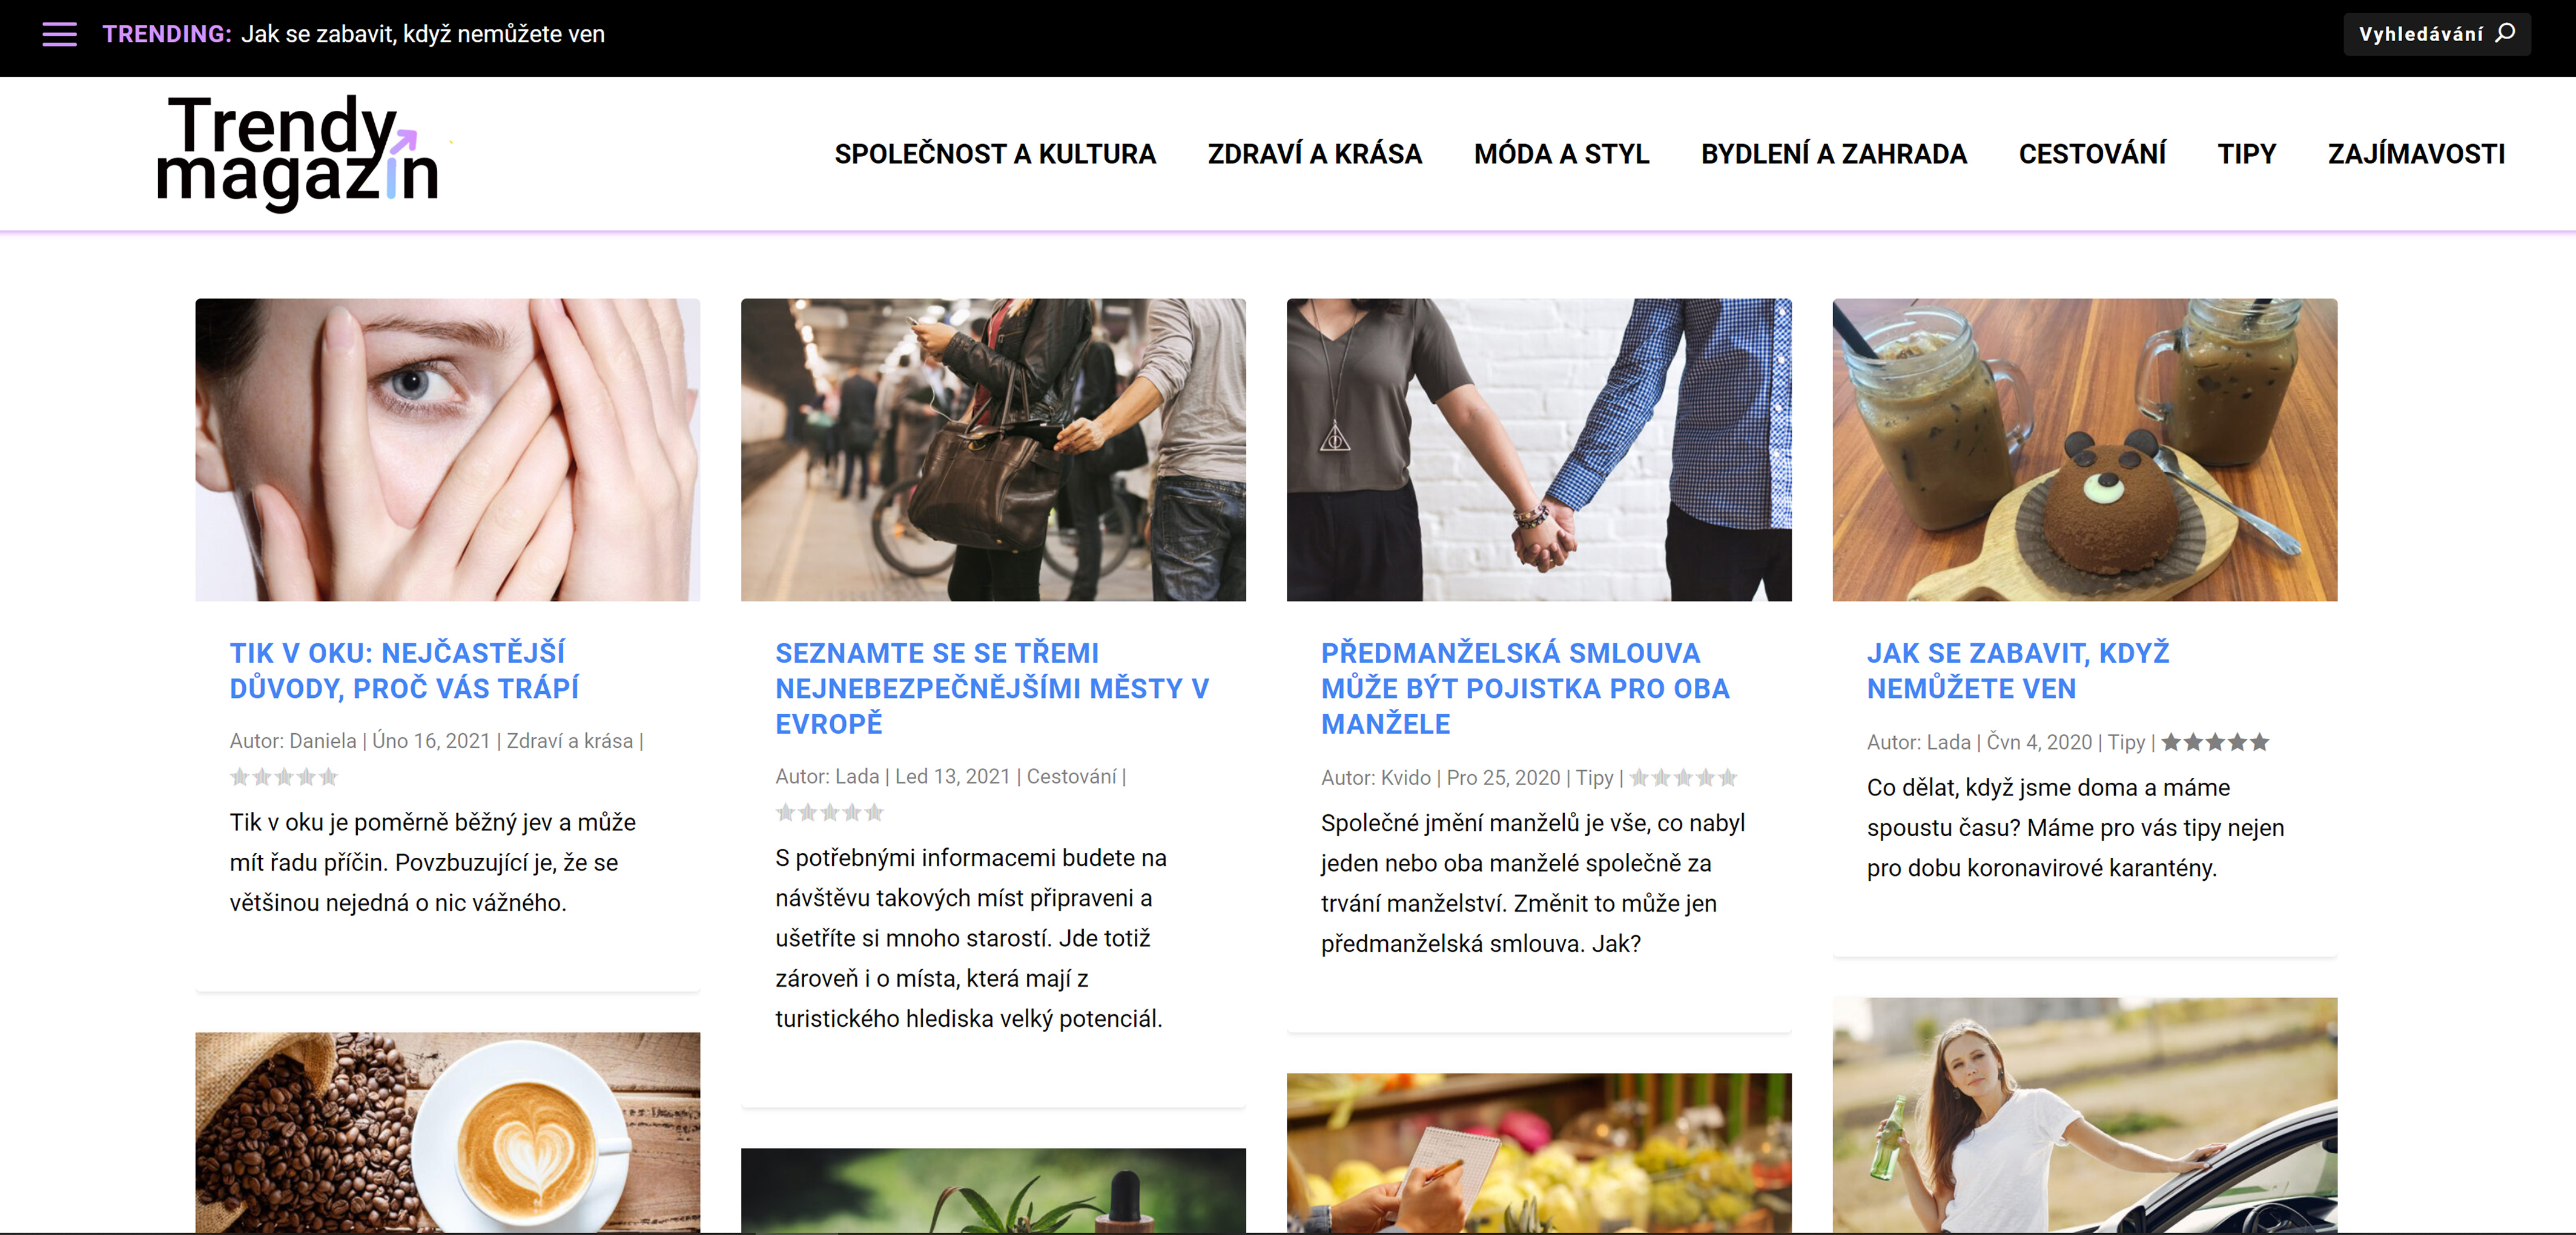Viewport: 2576px width, 1235px height.
Task: Click the Trendy magazín logo
Action: (298, 153)
